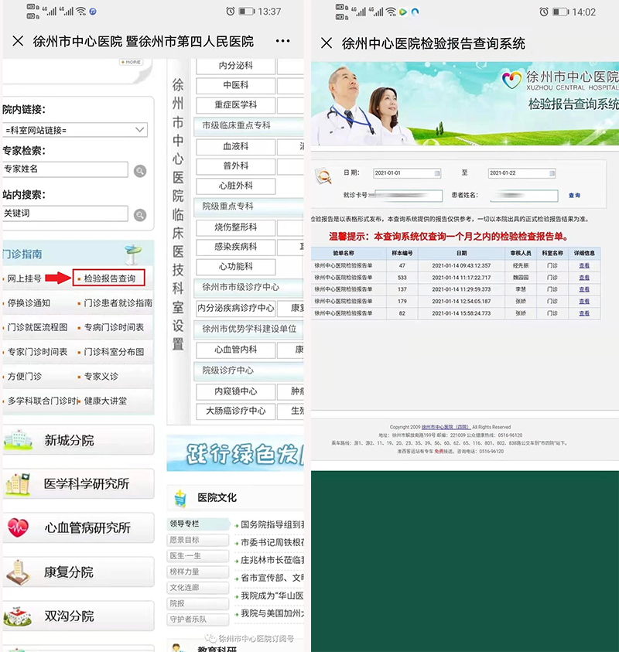This screenshot has height=652, width=619.
Task: Click the 新城分院 branch icon
Action: [x=19, y=440]
